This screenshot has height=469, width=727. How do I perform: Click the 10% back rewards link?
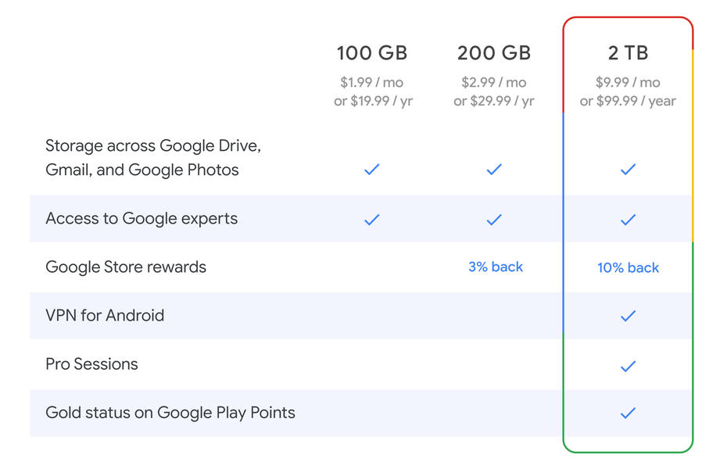(x=628, y=268)
